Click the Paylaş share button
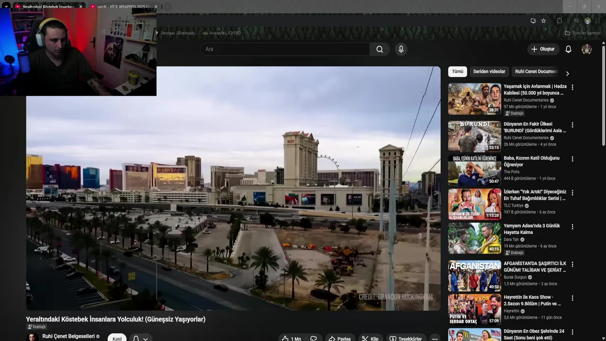This screenshot has height=341, width=606. click(x=339, y=339)
